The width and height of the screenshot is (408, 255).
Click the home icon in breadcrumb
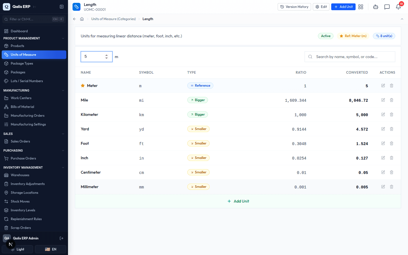[82, 19]
